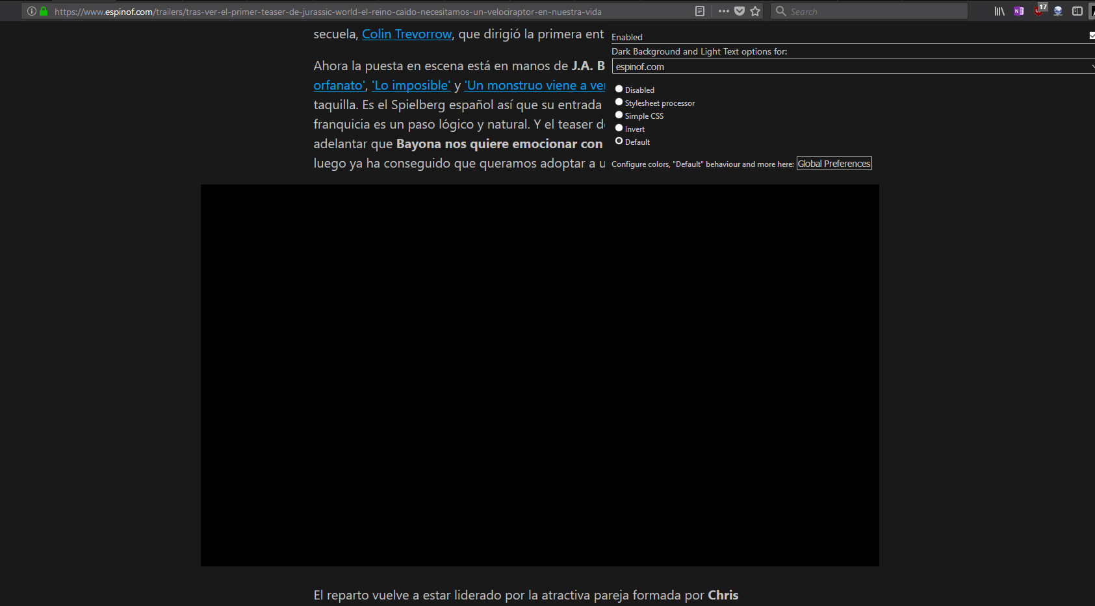Toggle Reader View icon in address bar
Viewport: 1095px width, 606px height.
point(700,11)
